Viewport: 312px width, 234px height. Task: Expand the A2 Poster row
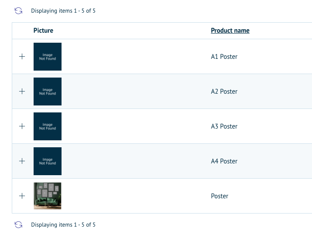(22, 92)
